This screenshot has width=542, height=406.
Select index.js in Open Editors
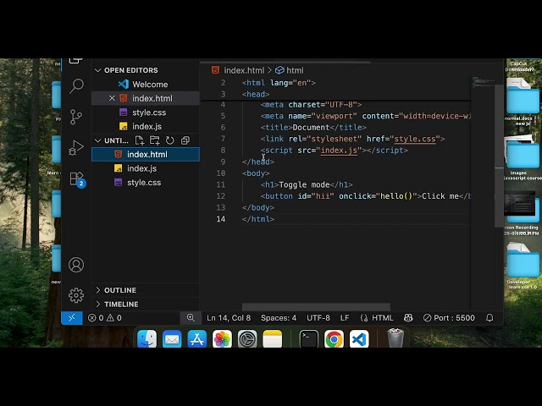pos(145,127)
